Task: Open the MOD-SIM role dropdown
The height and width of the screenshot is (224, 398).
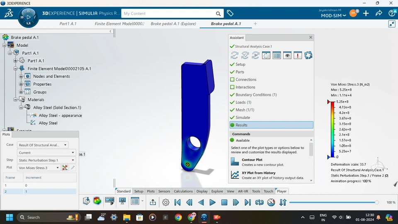Action: coord(333,16)
